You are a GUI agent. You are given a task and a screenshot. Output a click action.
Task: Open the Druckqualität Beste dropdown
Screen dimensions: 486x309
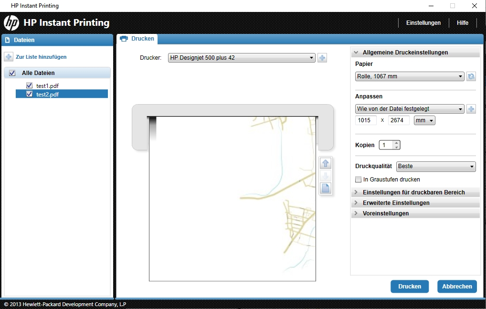(436, 166)
